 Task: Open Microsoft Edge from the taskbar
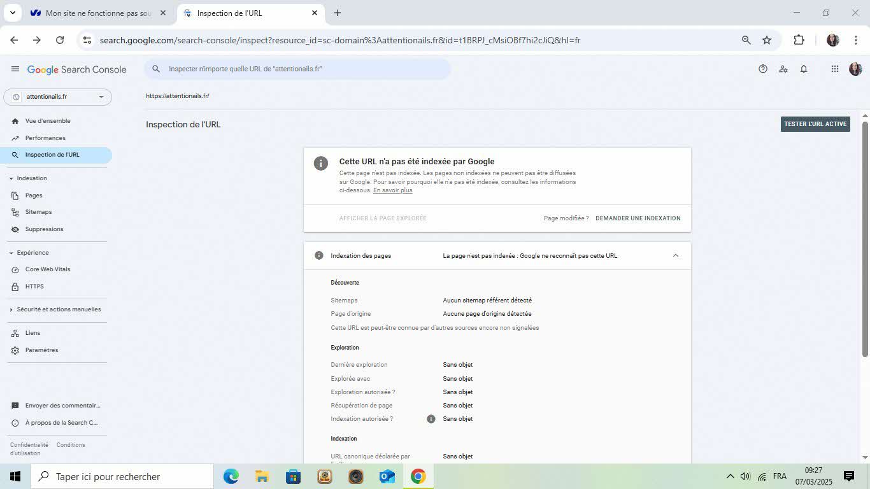coord(231,476)
